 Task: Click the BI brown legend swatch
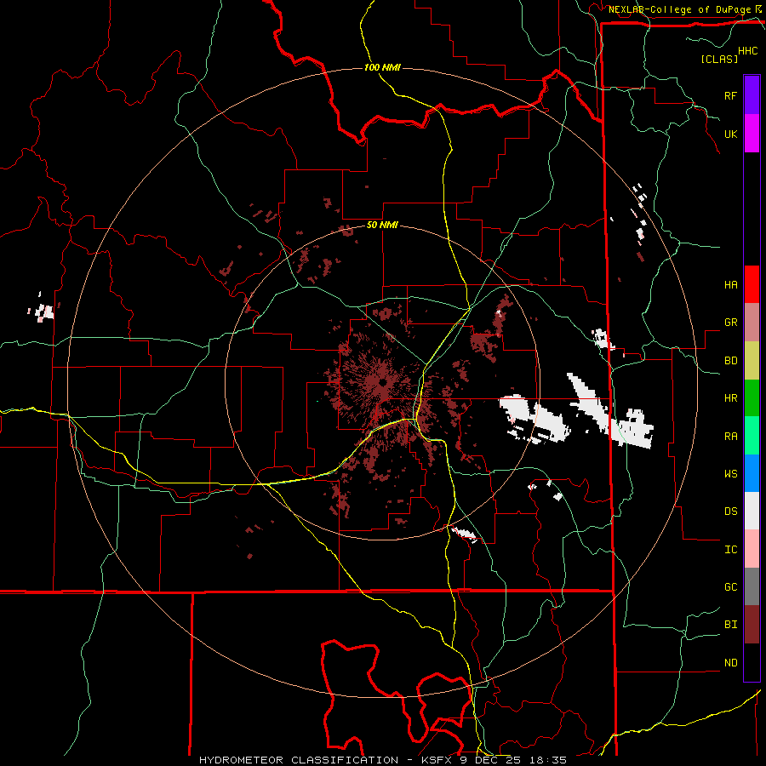click(x=752, y=625)
